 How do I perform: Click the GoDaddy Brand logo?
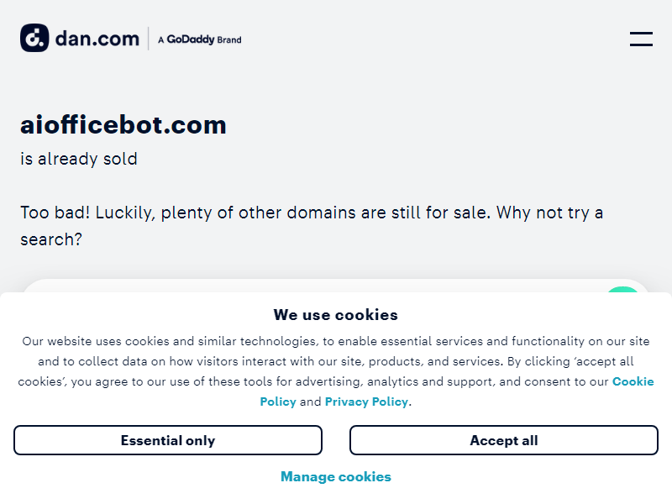200,39
